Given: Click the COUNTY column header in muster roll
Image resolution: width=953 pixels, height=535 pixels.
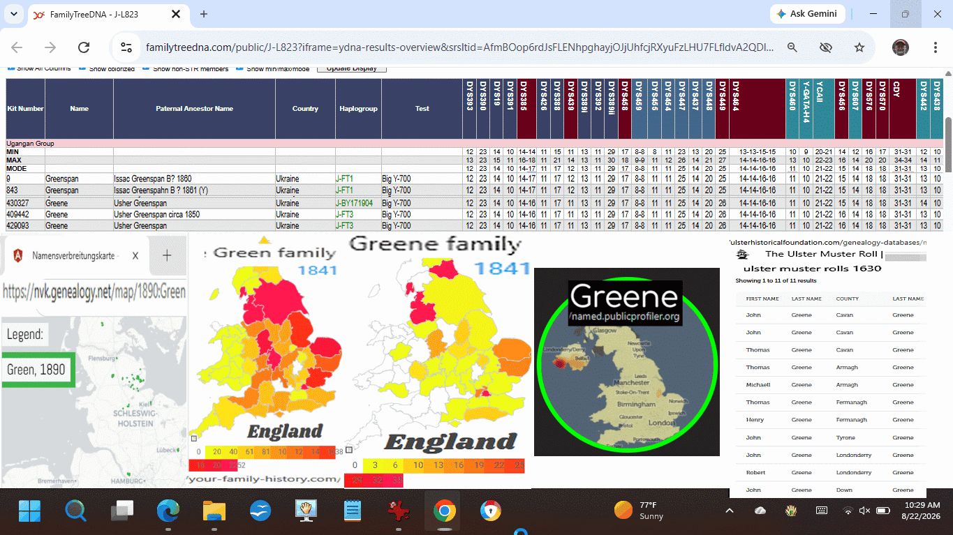Looking at the screenshot, I should coord(847,299).
